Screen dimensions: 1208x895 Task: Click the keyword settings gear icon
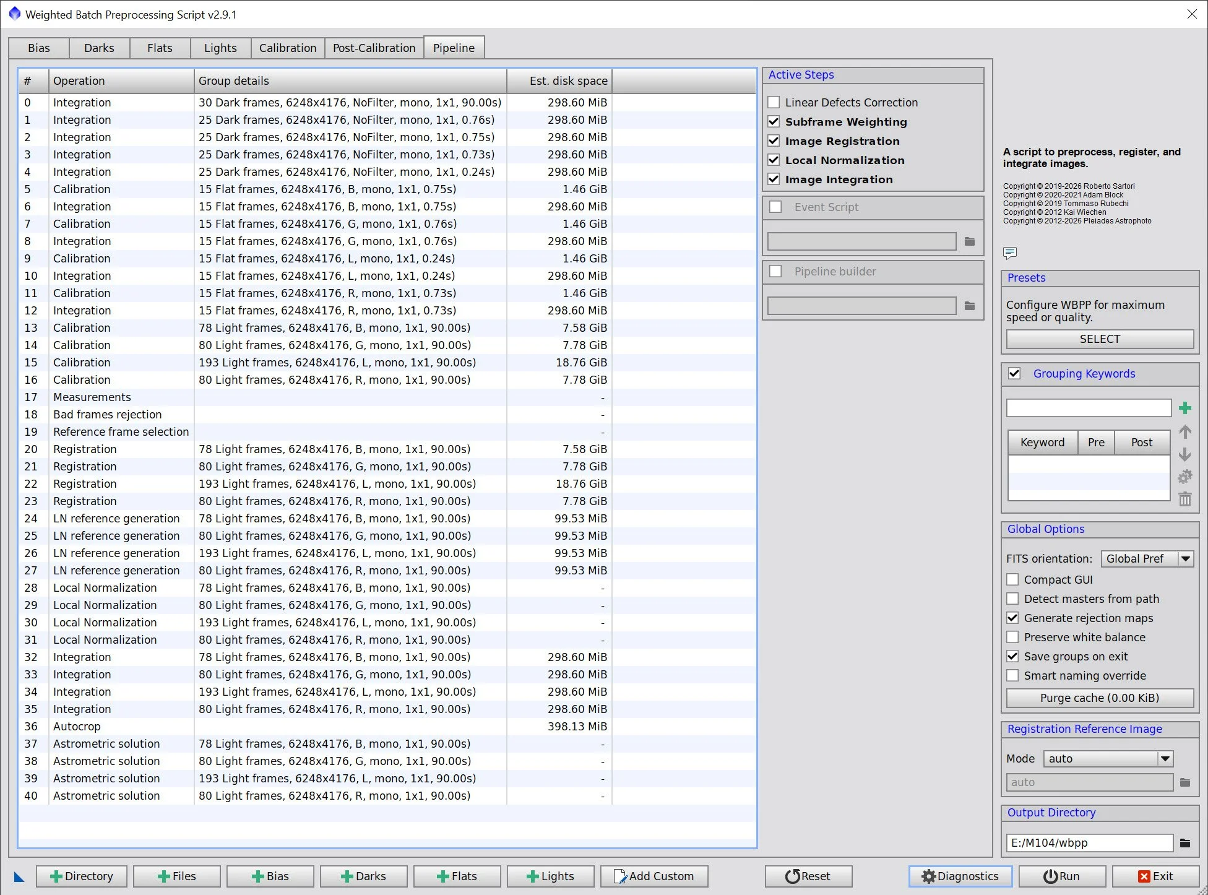point(1184,477)
